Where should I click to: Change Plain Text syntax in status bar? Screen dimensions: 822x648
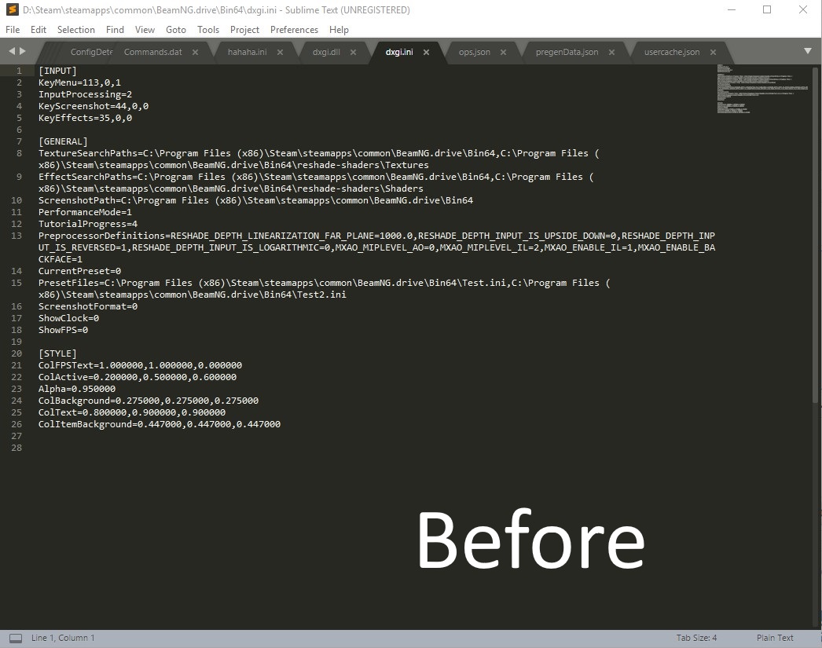(x=775, y=638)
